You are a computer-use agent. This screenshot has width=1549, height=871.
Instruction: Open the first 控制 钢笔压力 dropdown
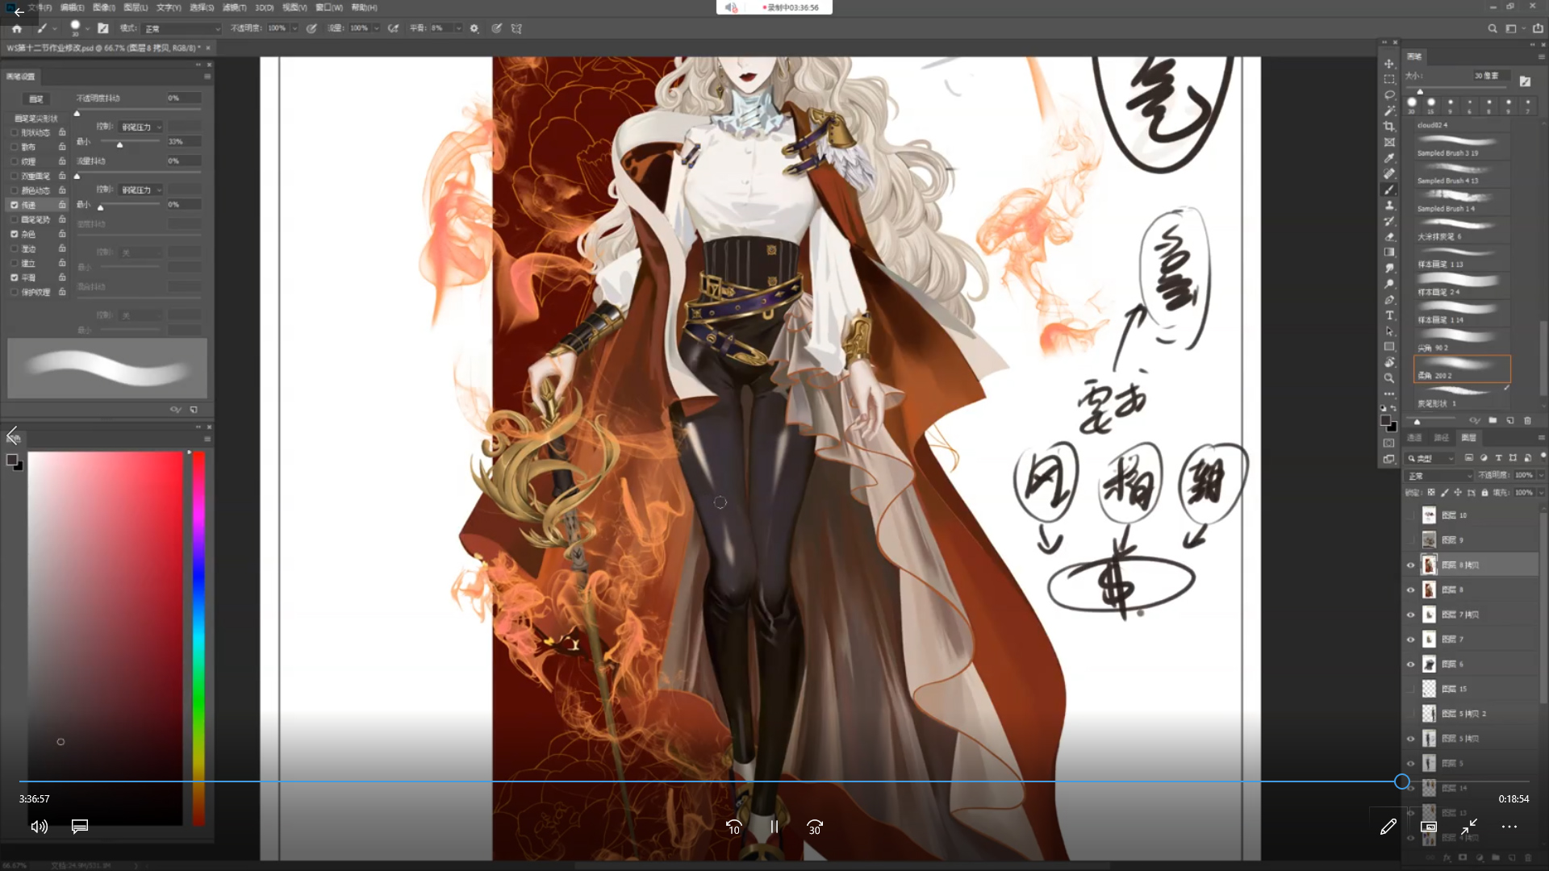click(141, 127)
